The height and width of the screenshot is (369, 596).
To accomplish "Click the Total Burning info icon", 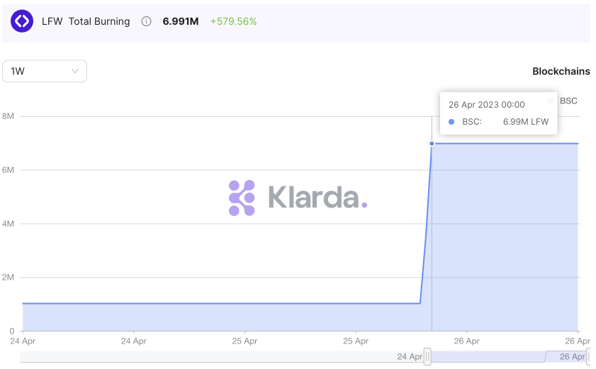I will (146, 21).
